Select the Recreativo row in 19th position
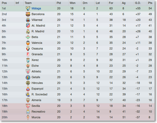The image size is (157, 123). [78, 112]
